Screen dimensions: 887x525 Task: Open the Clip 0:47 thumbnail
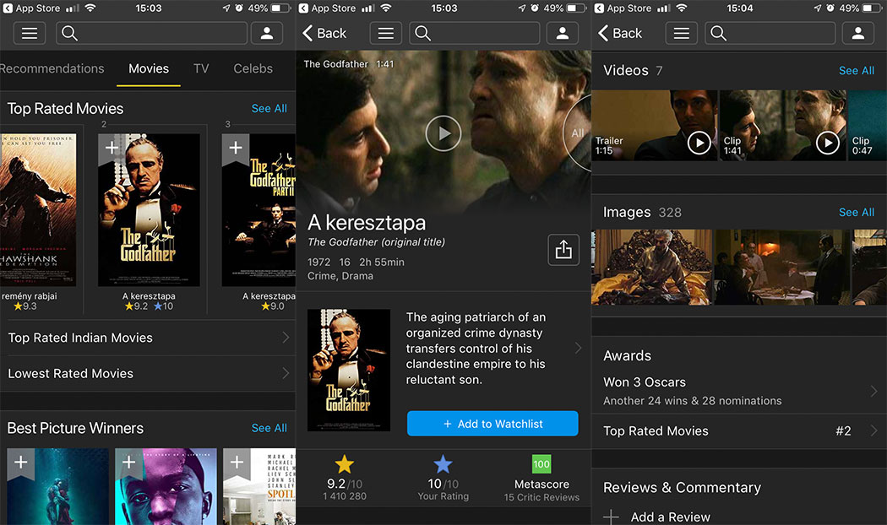click(868, 126)
